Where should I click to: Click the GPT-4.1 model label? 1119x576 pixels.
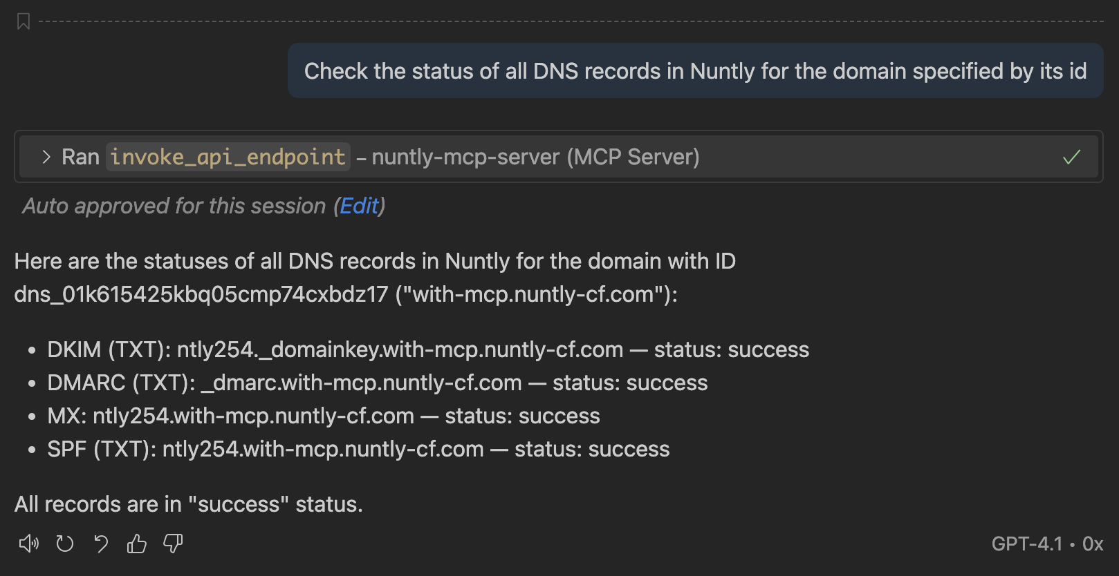click(1026, 544)
